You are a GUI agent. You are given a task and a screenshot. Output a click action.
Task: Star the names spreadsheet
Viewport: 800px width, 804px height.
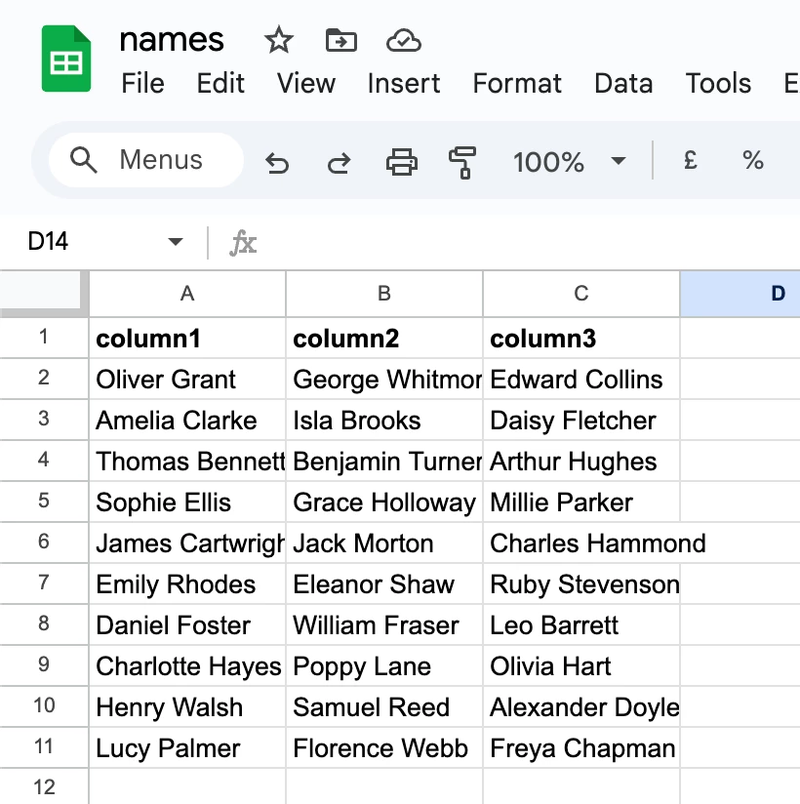278,40
